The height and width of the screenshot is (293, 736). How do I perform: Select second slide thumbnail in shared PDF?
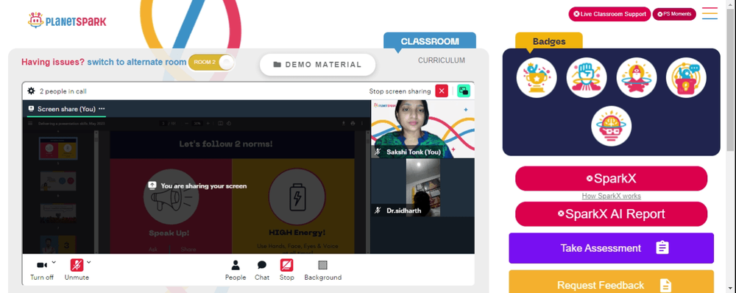[x=58, y=181]
